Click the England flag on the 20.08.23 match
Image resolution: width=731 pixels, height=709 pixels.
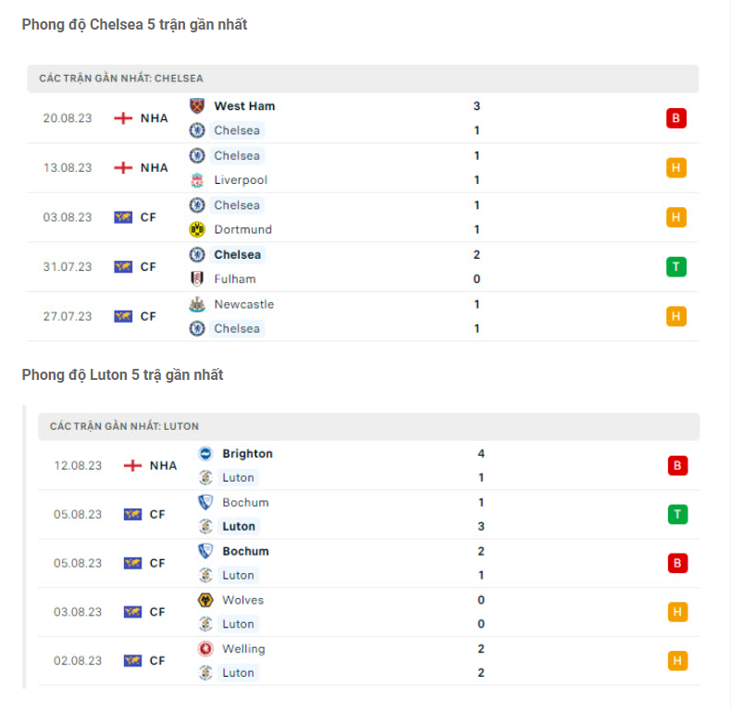123,118
